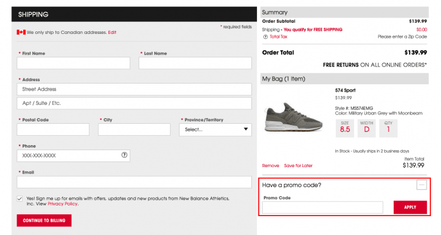The width and height of the screenshot is (441, 235).
Task: Click Continue to Billing button
Action: pyautogui.click(x=44, y=221)
